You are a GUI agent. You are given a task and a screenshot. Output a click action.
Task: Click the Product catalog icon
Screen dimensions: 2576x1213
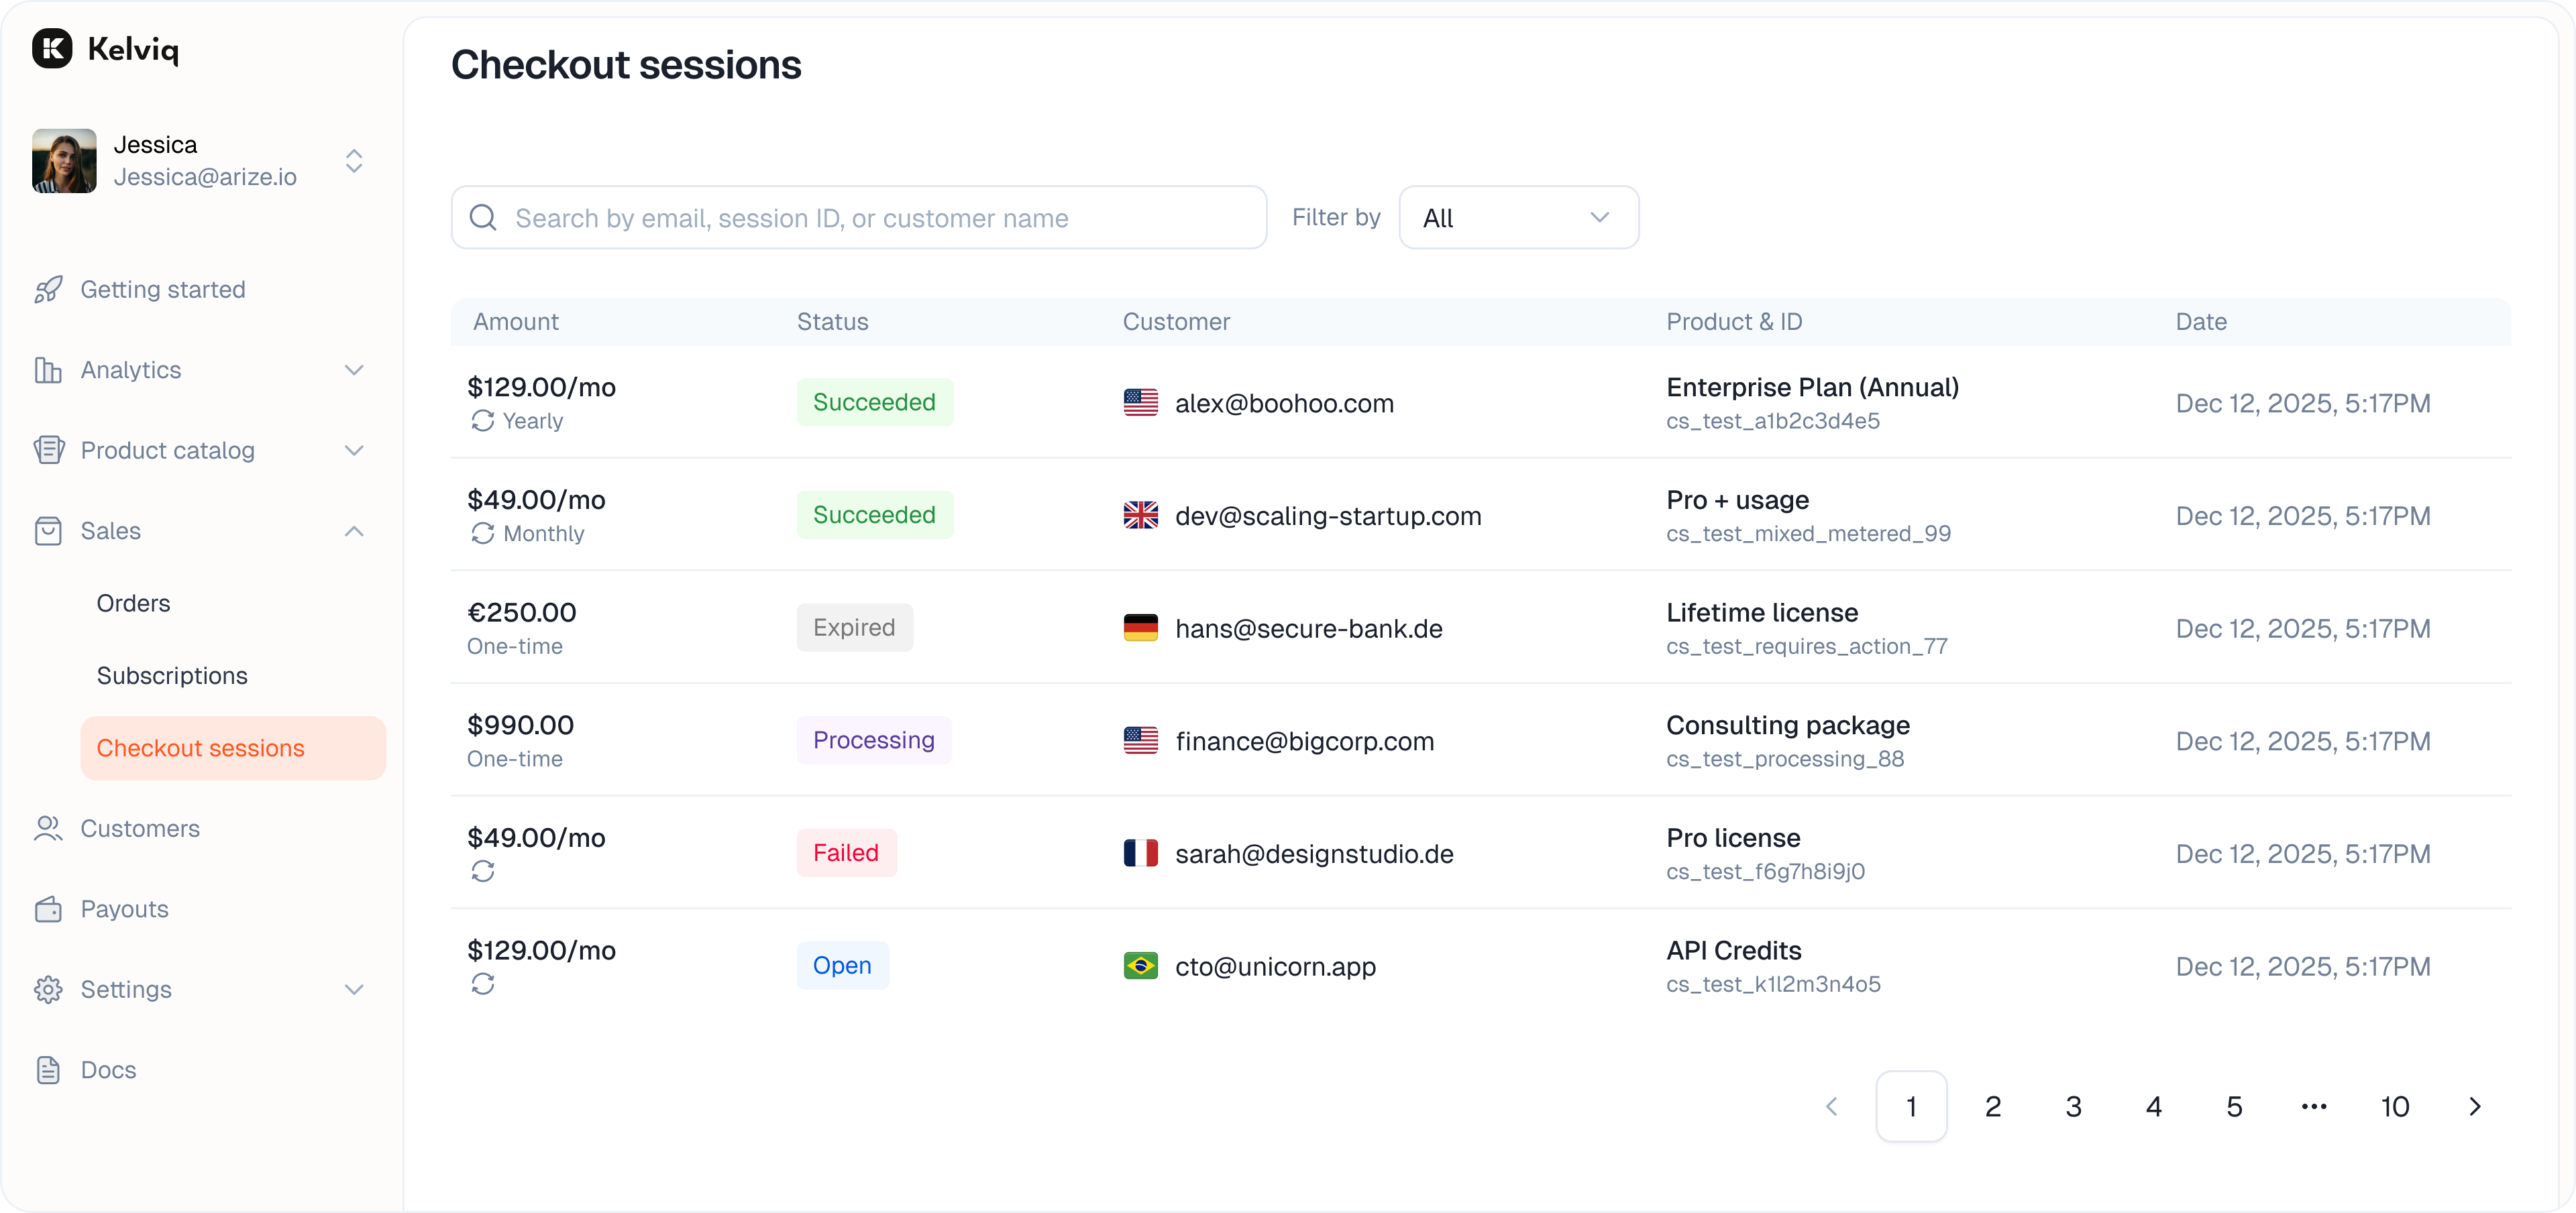(48, 451)
